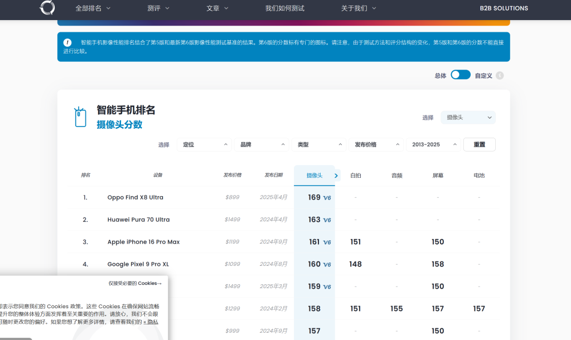Toggle the 总体/自定义 switch
The image size is (571, 340).
(x=460, y=75)
